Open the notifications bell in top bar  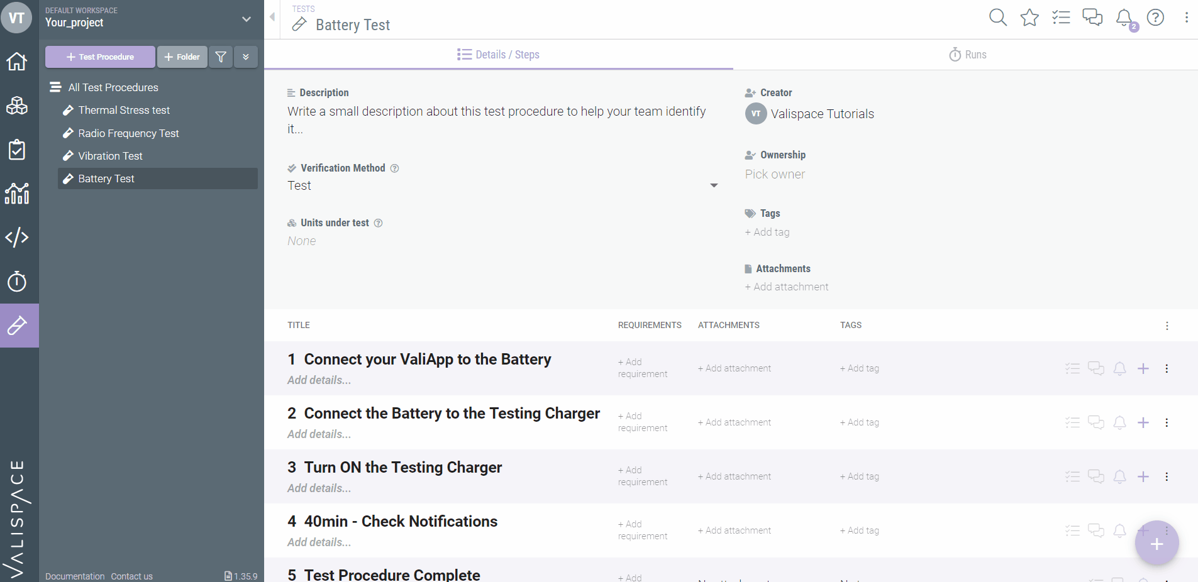pos(1124,18)
